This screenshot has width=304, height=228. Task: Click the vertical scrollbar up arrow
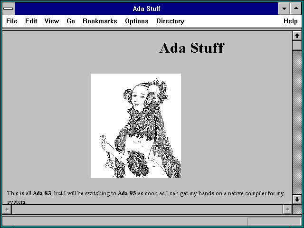(297, 36)
